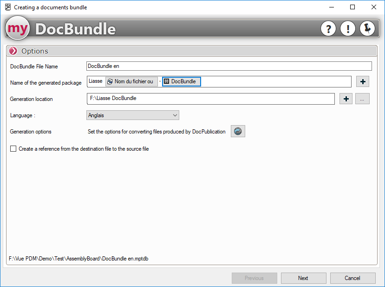Pin the window with the pushpin icon
Screen dimensions: 385x287
tap(367, 29)
